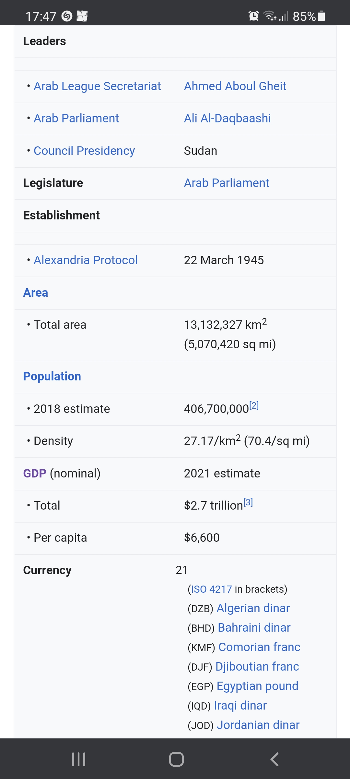Open Ahmed Aboul Gheit article link

[x=235, y=86]
